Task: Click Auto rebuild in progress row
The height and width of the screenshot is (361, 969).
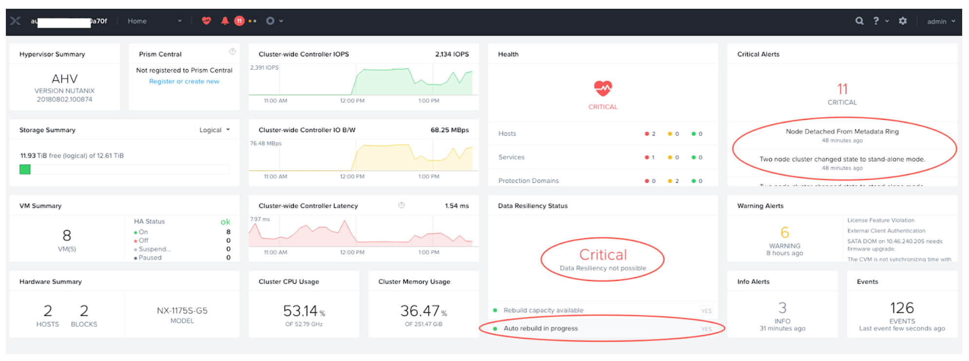Action: pyautogui.click(x=603, y=328)
